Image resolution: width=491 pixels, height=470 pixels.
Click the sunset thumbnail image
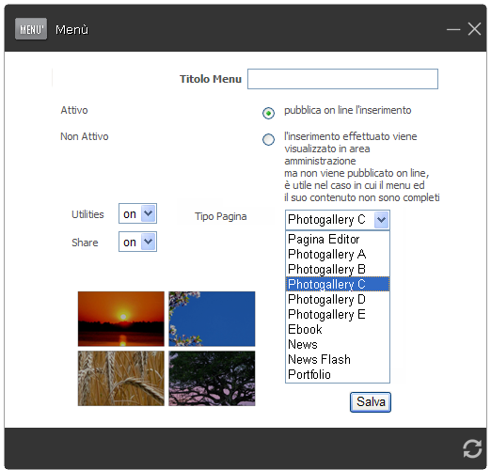click(x=121, y=319)
